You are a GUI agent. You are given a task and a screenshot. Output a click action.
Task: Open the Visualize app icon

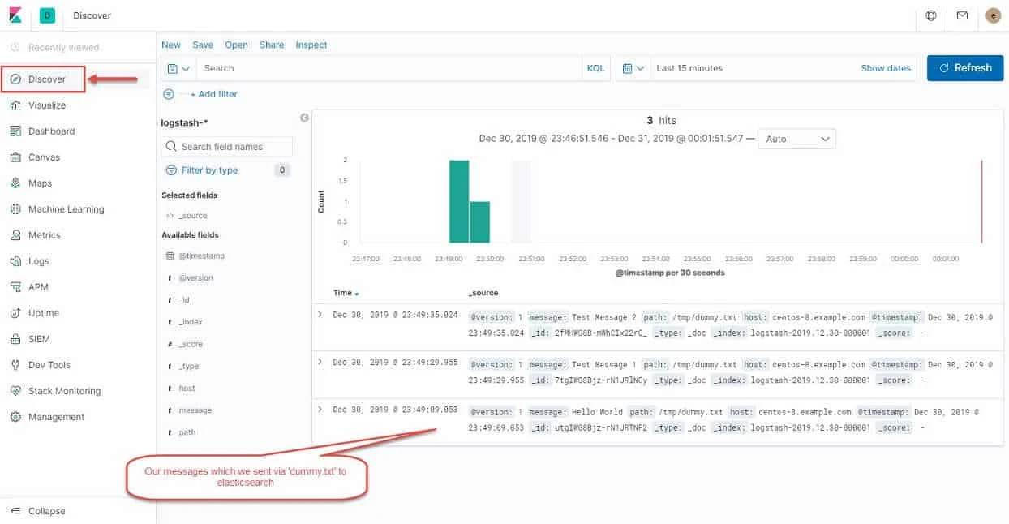16,105
